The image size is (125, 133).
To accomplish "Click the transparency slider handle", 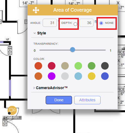I will click(x=73, y=50).
